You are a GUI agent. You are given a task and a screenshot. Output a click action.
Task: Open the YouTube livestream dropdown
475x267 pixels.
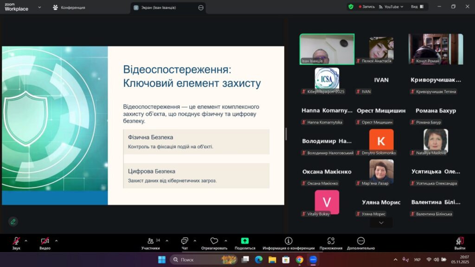click(x=391, y=7)
